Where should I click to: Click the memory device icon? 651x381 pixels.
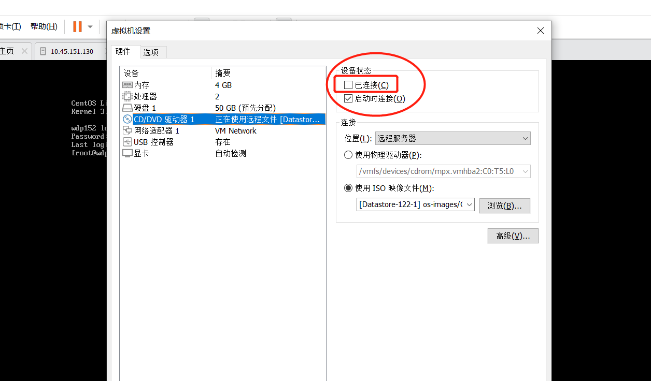pos(128,85)
